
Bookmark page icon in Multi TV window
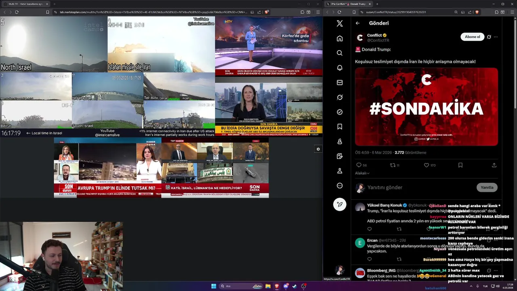47,12
